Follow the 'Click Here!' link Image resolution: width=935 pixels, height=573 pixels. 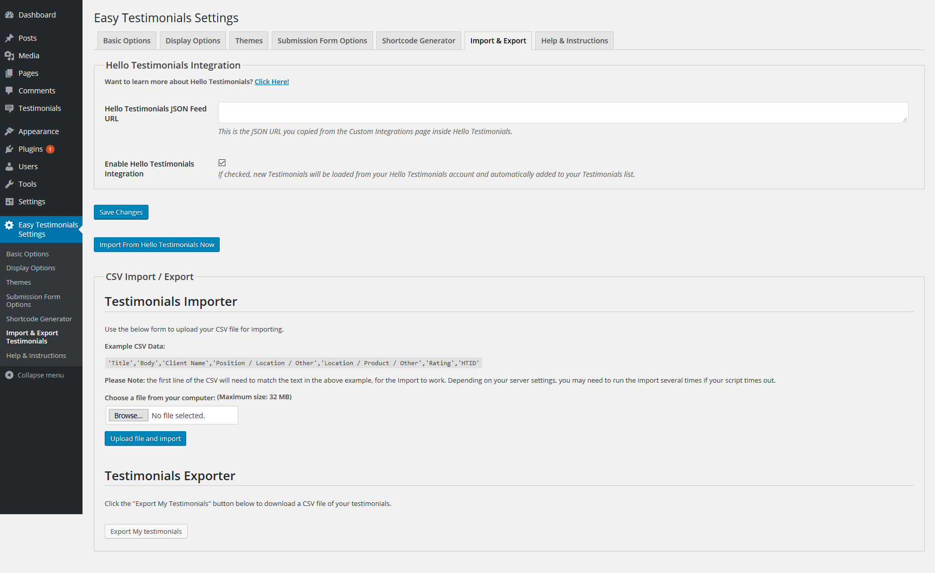pos(272,81)
